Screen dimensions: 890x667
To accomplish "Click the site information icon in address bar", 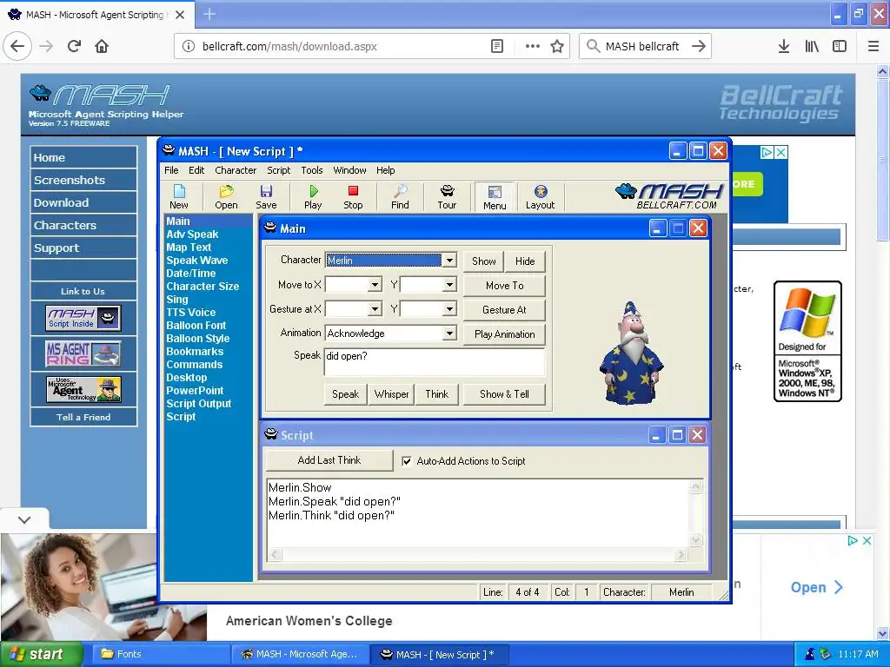I will 189,46.
